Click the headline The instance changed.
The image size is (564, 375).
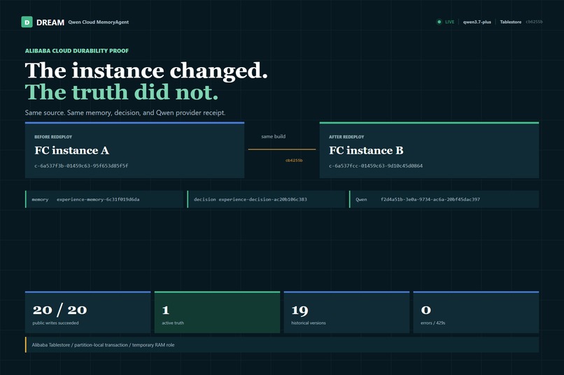[146, 71]
